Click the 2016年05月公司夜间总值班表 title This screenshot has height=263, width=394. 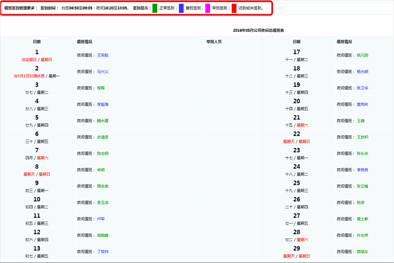point(258,30)
